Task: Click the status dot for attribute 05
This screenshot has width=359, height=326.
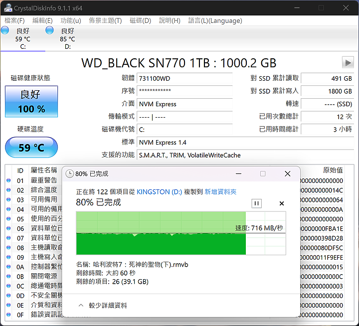Action: pos(8,219)
